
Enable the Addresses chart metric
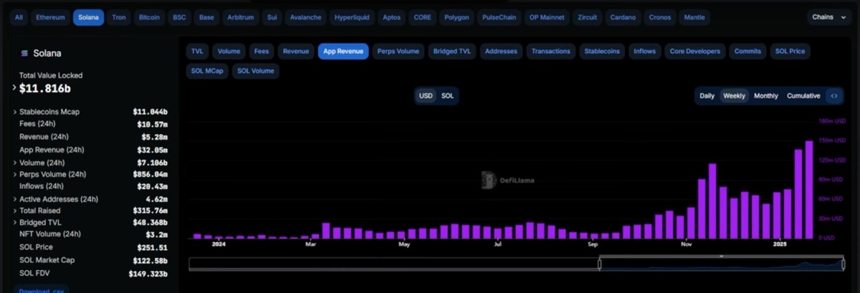click(501, 52)
